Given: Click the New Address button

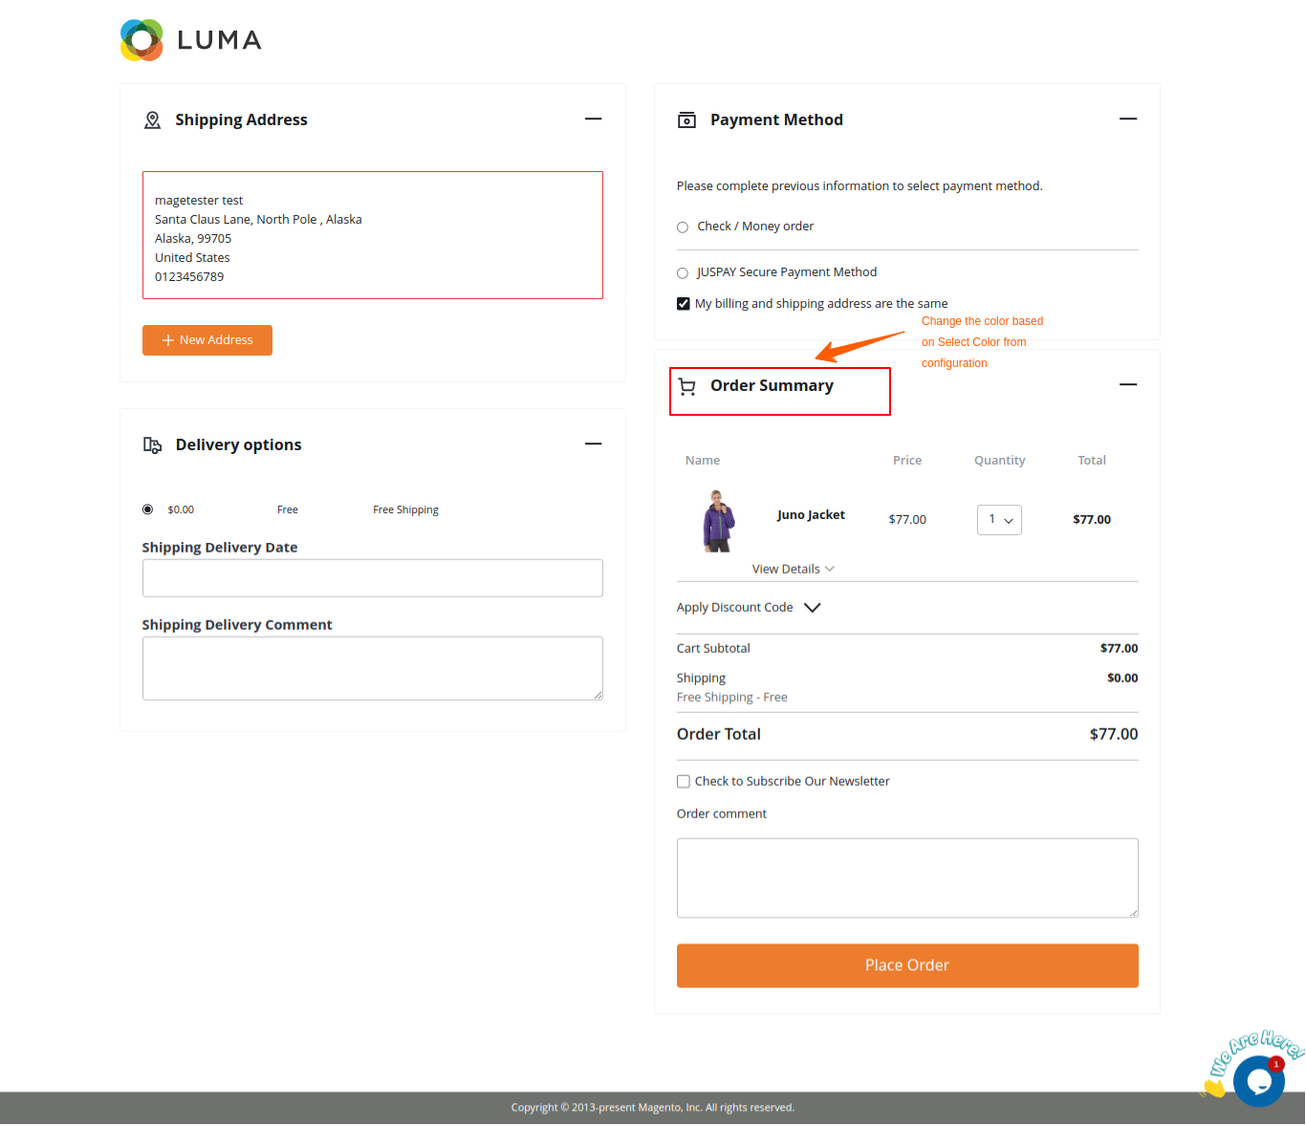Looking at the screenshot, I should coord(207,339).
